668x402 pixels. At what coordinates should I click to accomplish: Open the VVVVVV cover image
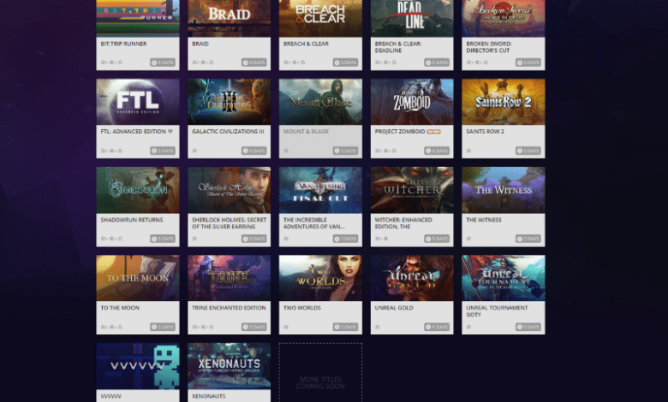click(x=138, y=366)
